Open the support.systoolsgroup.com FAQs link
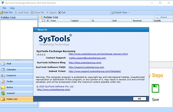 [x=86, y=67]
